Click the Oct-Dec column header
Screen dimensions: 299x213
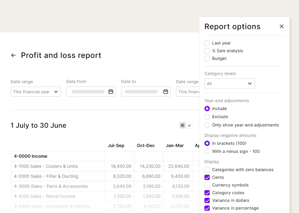[x=146, y=146]
